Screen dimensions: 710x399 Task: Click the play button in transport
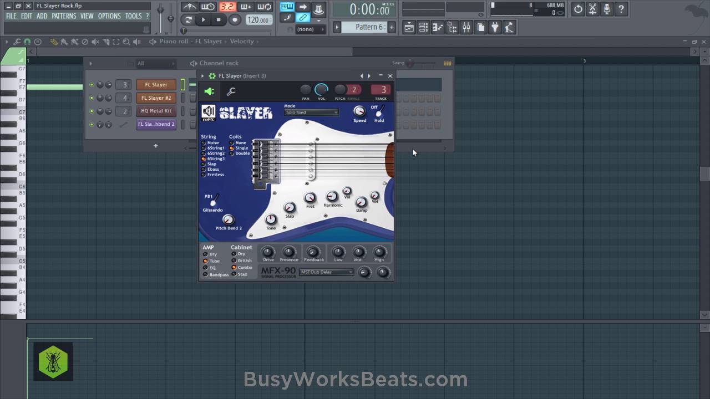click(204, 20)
